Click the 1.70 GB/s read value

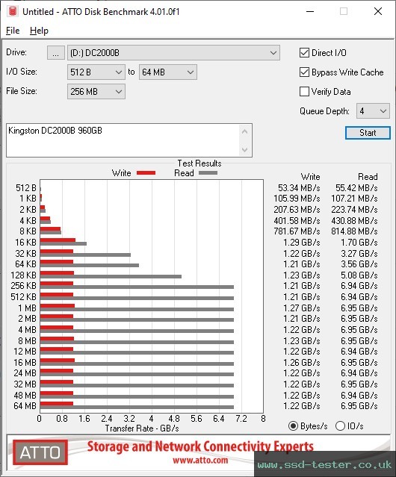pos(359,243)
